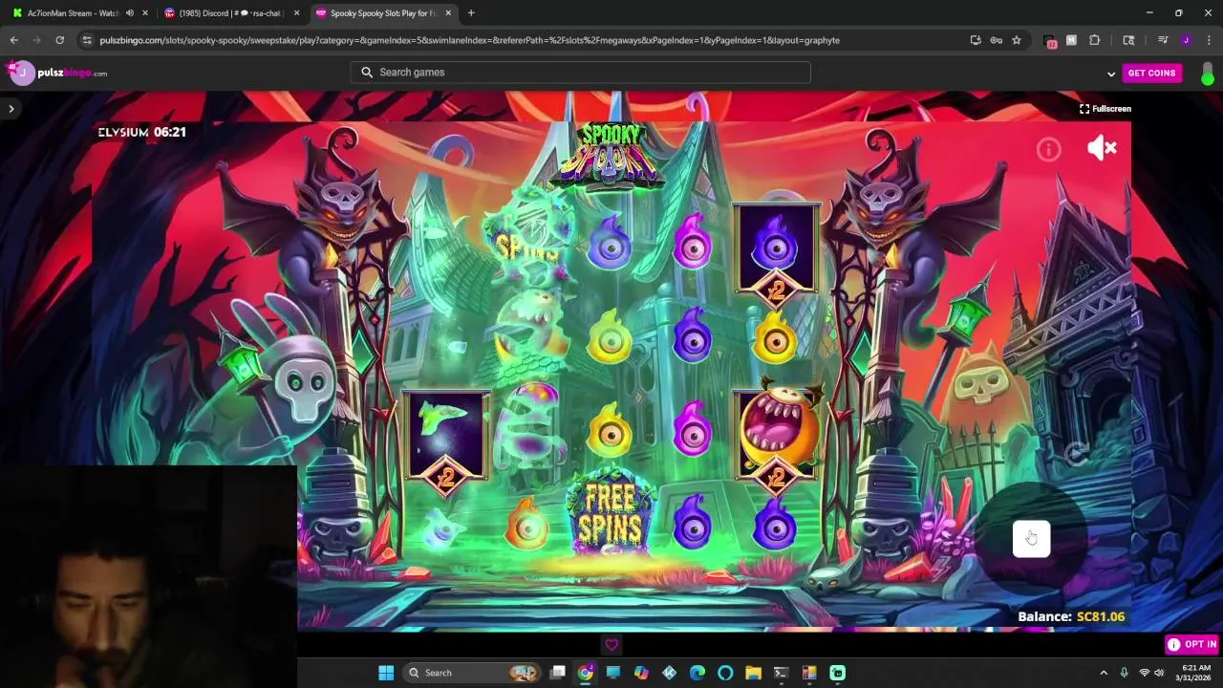This screenshot has height=688, width=1223.
Task: Click the microphone icon in the system tray
Action: [1124, 673]
